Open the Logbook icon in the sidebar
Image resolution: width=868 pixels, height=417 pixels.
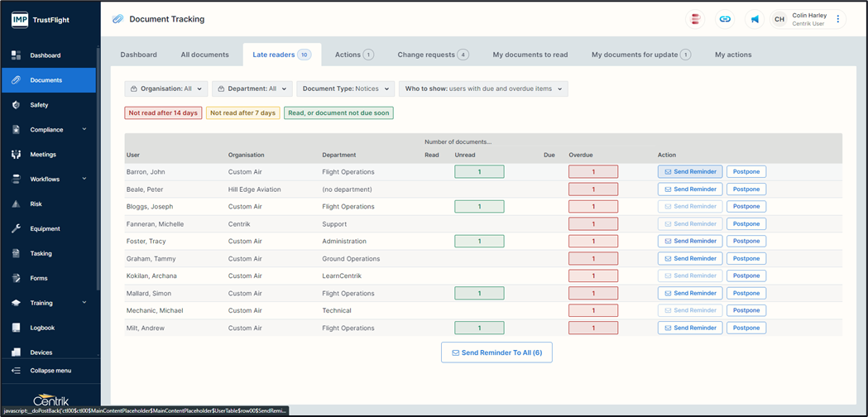point(16,328)
